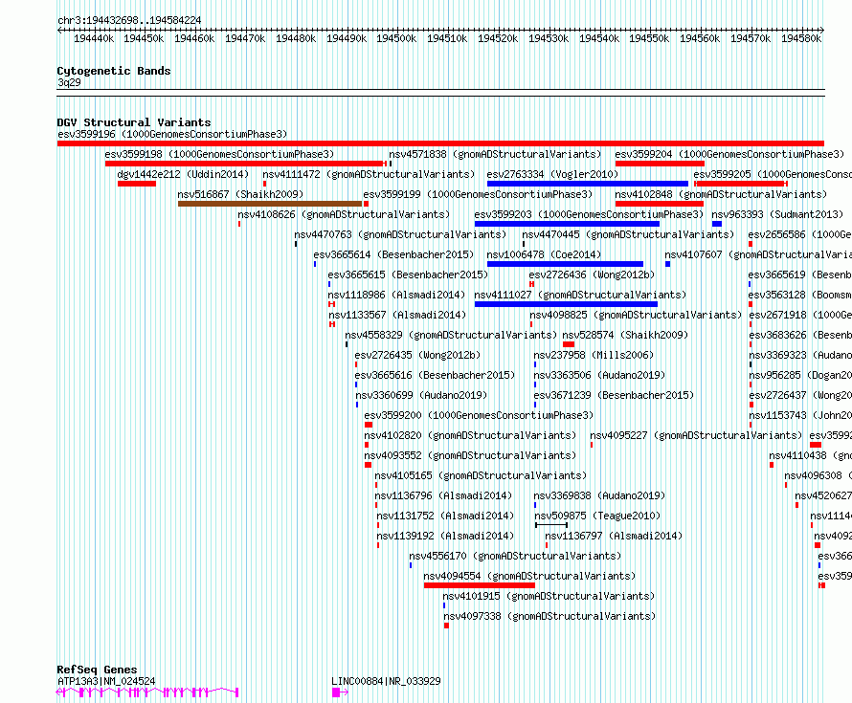Open nsv4095227 (gnomADStructuralVariants) label
The image size is (852, 703).
696,435
